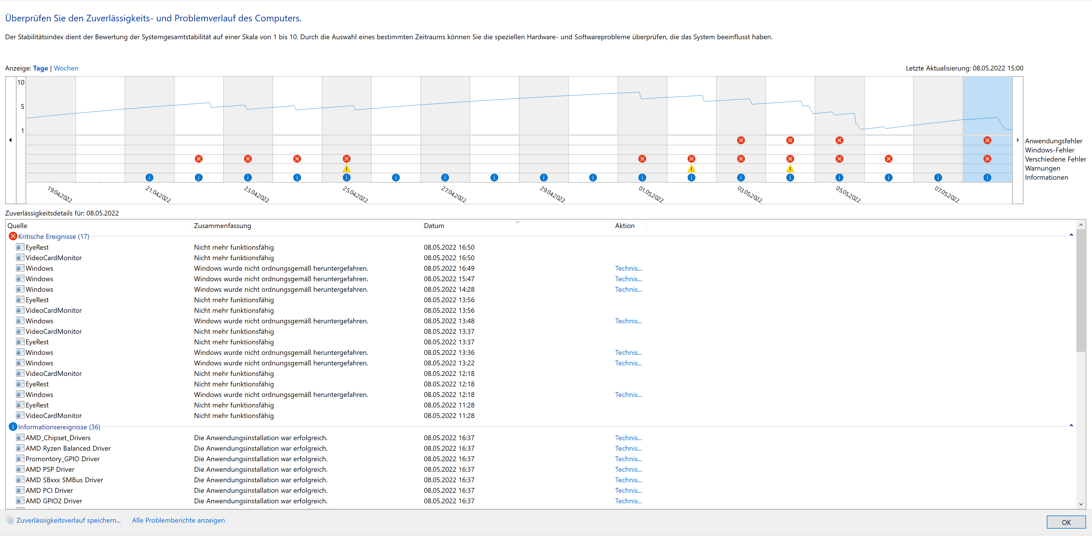Collapse the Informationsereignisse group
Image resolution: width=1092 pixels, height=536 pixels.
click(1071, 425)
